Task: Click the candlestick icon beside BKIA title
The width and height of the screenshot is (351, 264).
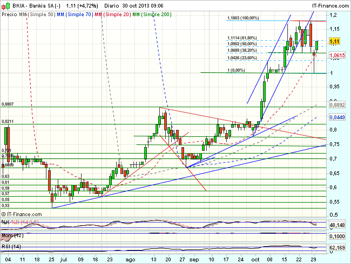Action: click(x=5, y=6)
